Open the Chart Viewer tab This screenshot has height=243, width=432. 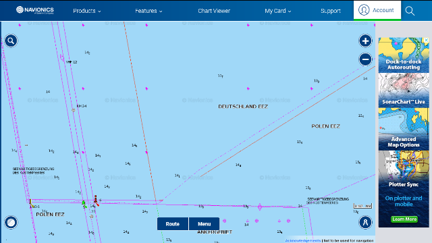(214, 11)
